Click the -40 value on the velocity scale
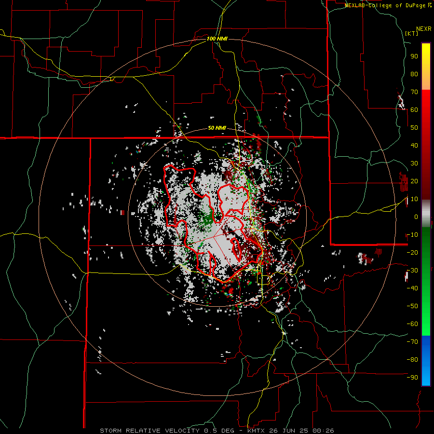The image size is (434, 434). [412, 288]
